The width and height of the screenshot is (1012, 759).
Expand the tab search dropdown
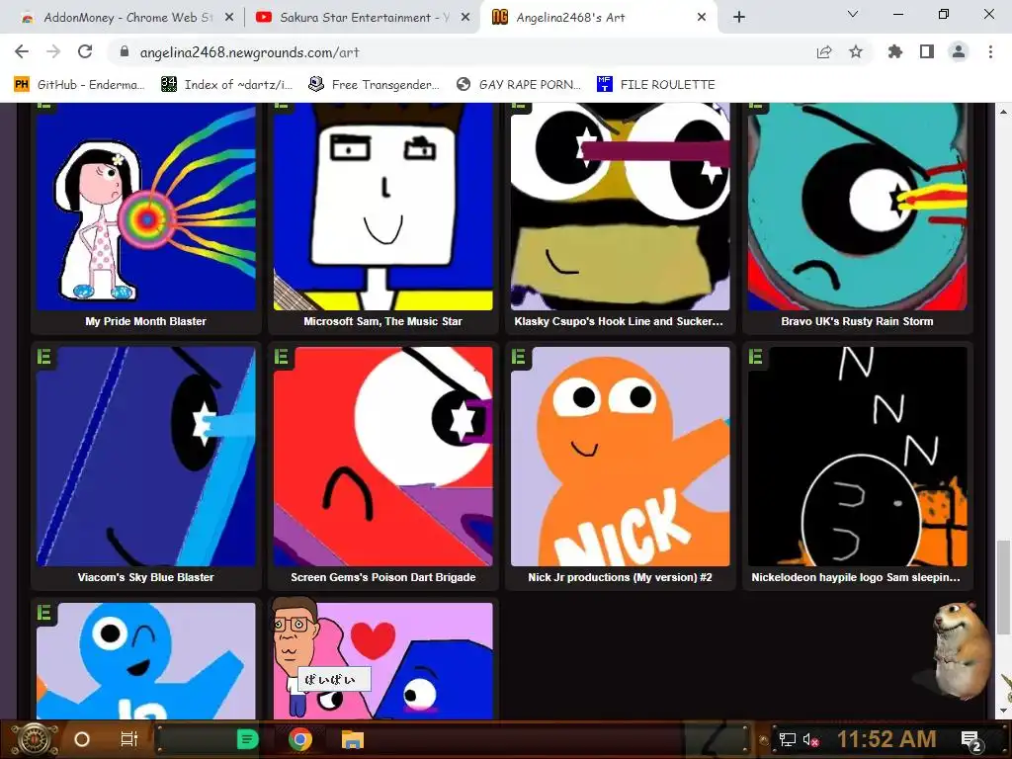852,14
